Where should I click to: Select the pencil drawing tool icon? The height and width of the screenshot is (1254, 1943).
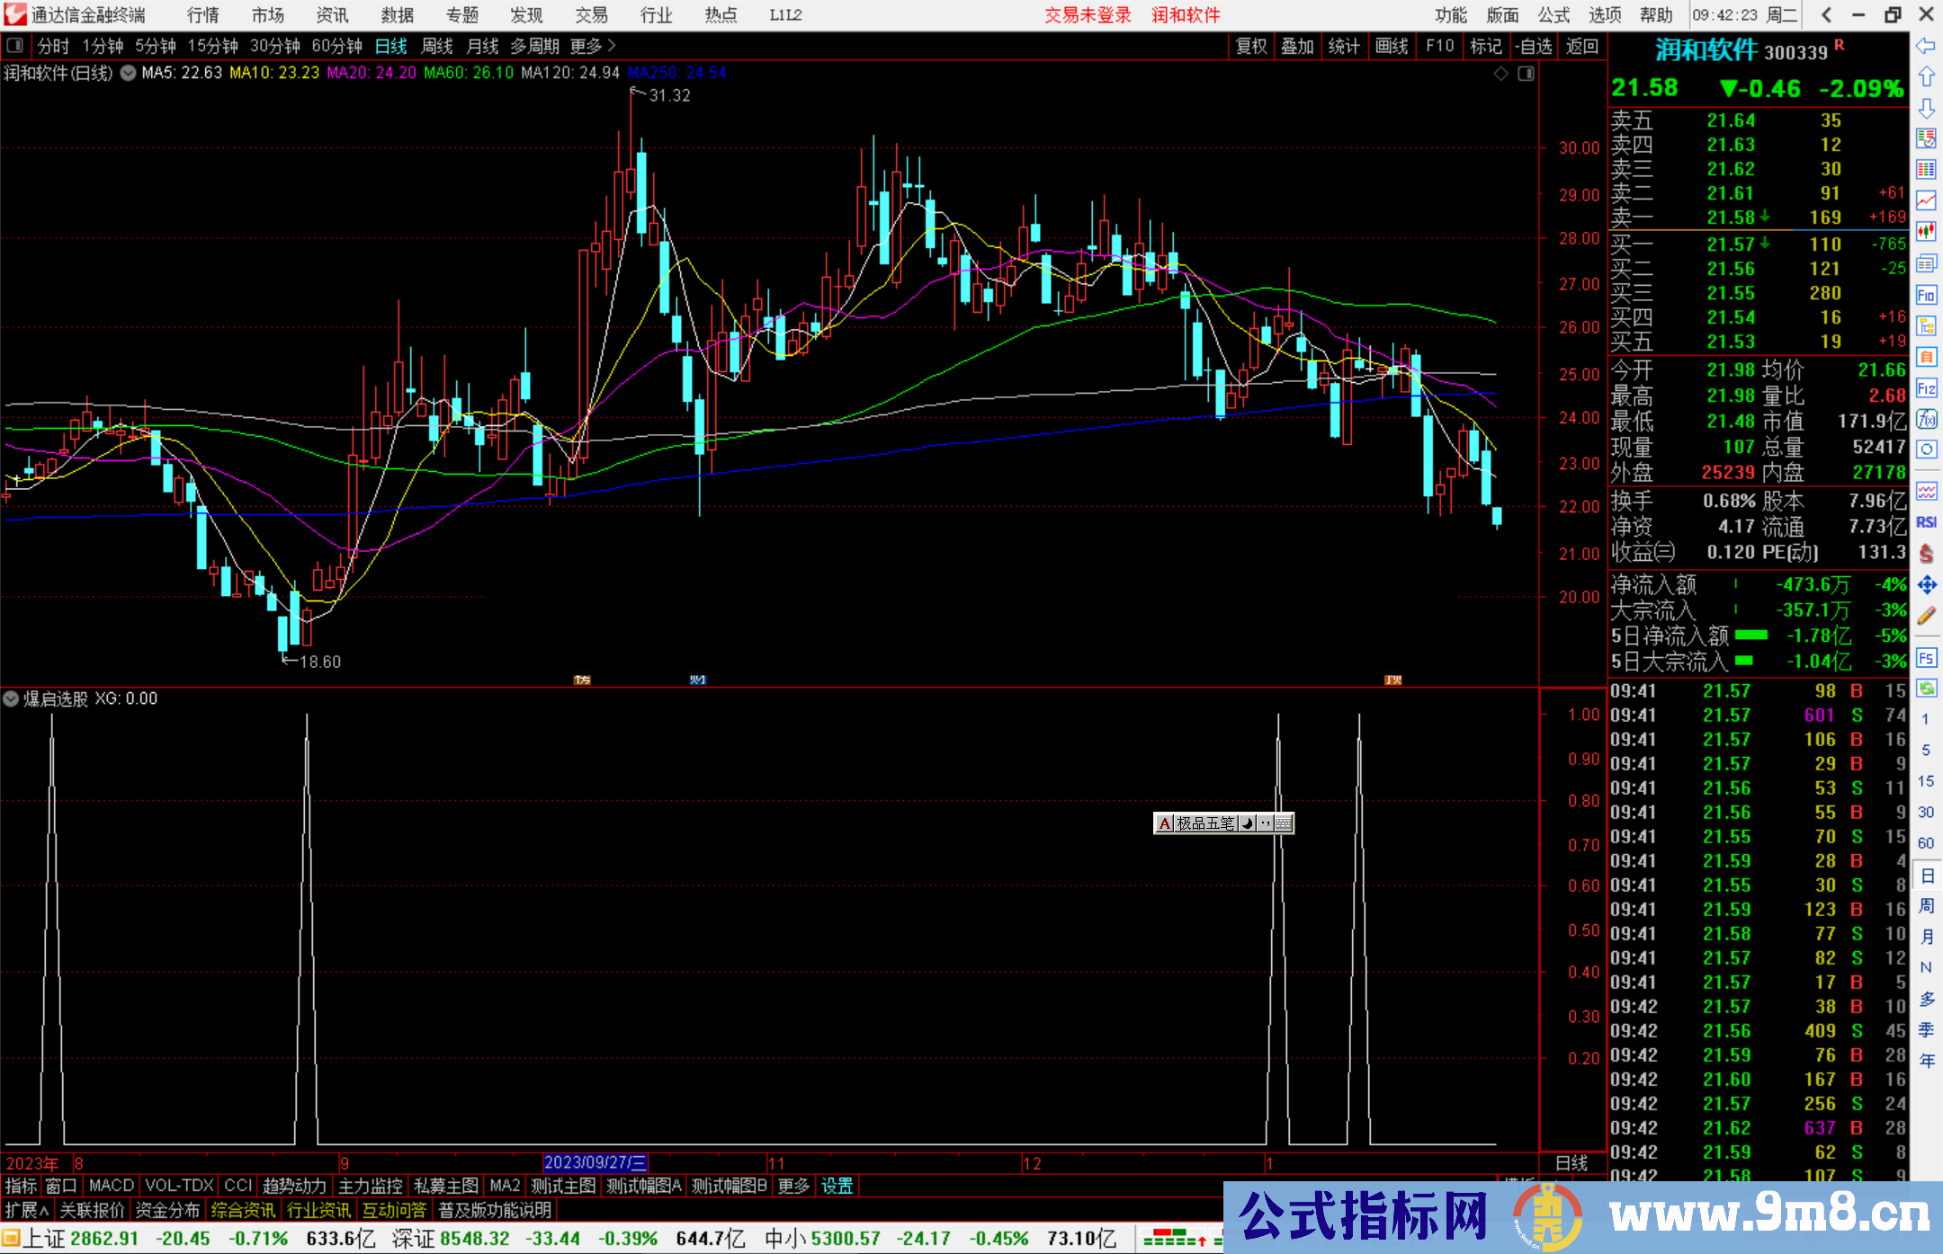pyautogui.click(x=1926, y=616)
